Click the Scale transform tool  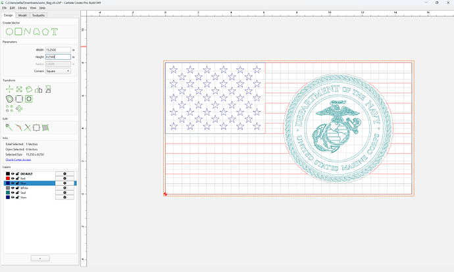coord(19,89)
